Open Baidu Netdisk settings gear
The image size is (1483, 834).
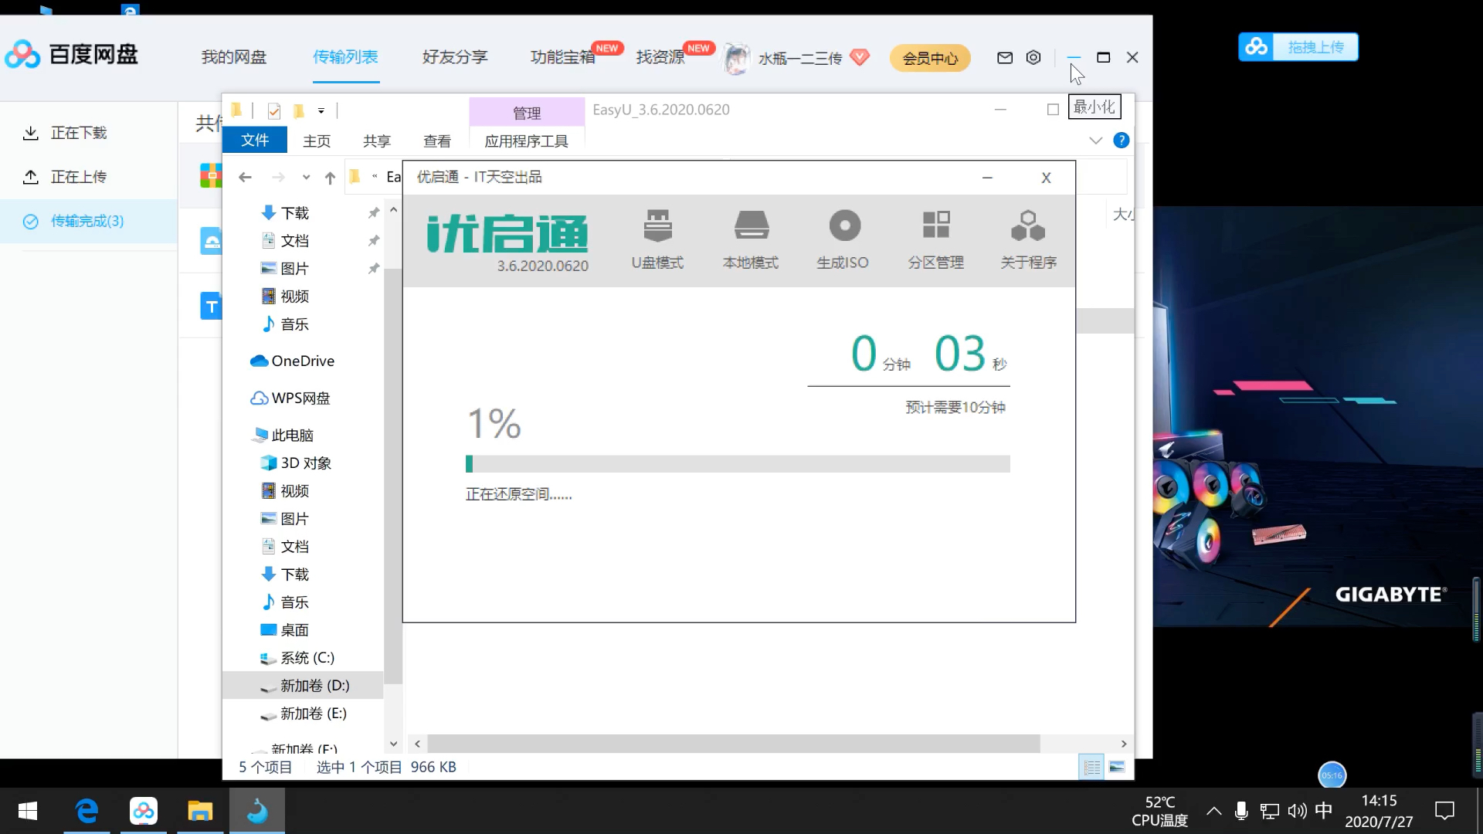coord(1033,57)
